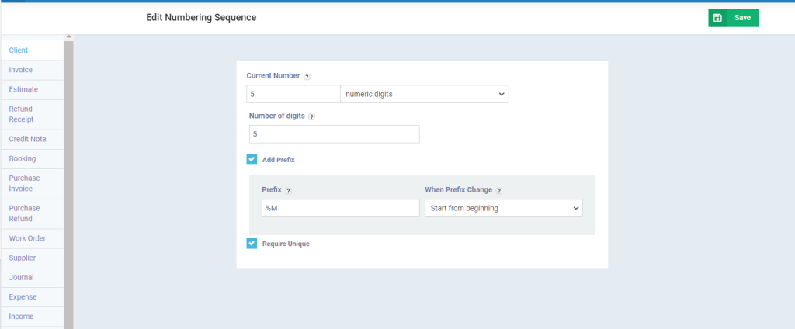Click the help icon next to When Prefix Change
This screenshot has width=795, height=329.
point(499,190)
